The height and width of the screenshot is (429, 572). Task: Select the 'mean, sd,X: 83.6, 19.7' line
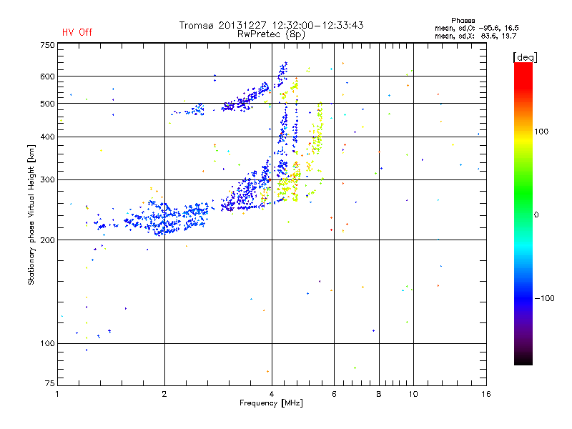click(x=475, y=36)
